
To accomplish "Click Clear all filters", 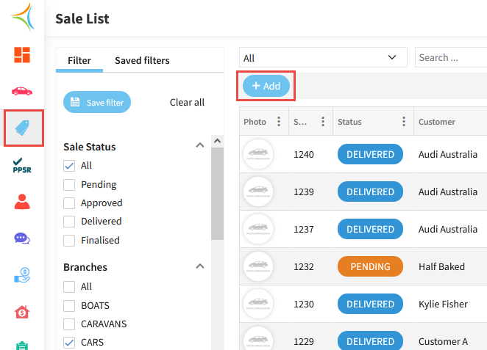I will pos(187,102).
